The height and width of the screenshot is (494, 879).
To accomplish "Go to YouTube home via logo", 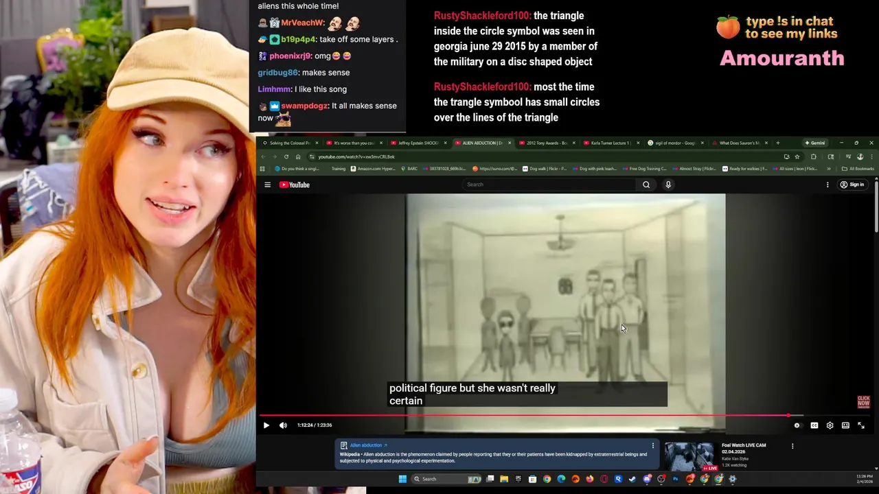I will click(295, 185).
